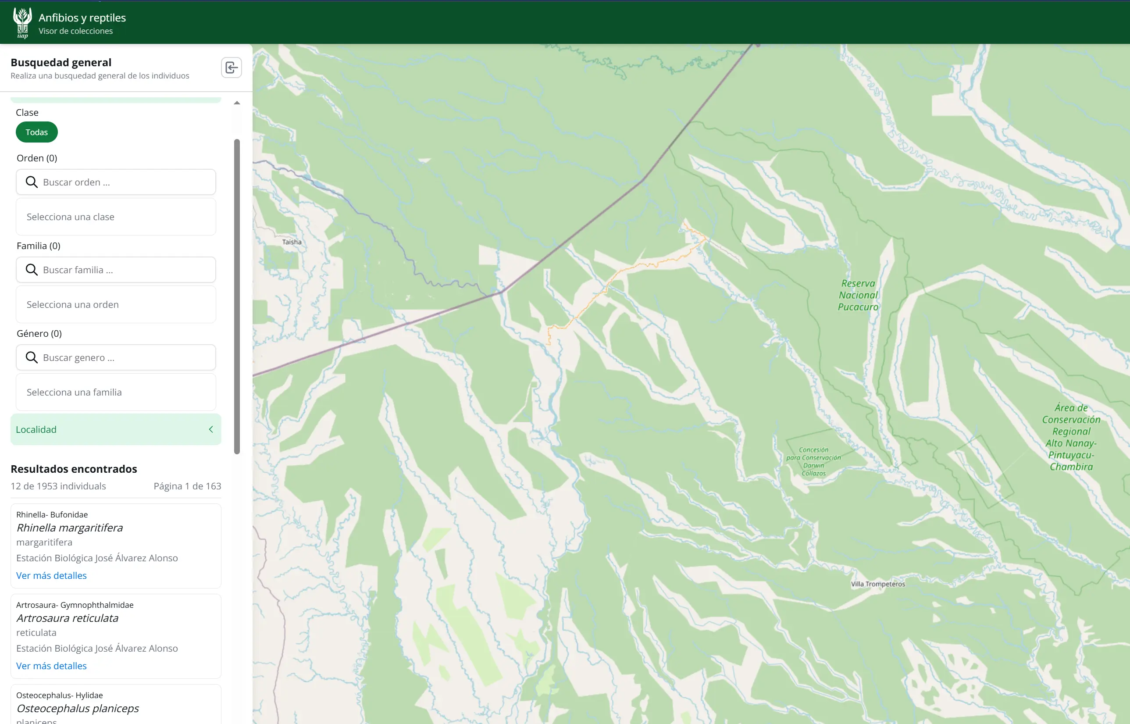The image size is (1130, 724).
Task: Click the Taisha label on map
Action: (x=292, y=242)
